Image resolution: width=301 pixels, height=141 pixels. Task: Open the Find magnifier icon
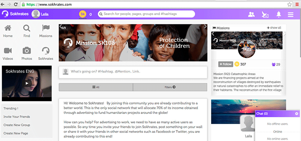(x=27, y=29)
